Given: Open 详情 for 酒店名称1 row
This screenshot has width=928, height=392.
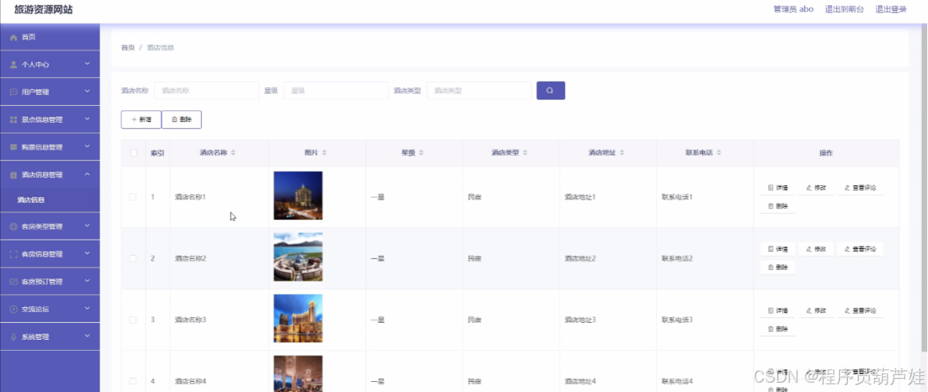Looking at the screenshot, I should click(x=778, y=187).
